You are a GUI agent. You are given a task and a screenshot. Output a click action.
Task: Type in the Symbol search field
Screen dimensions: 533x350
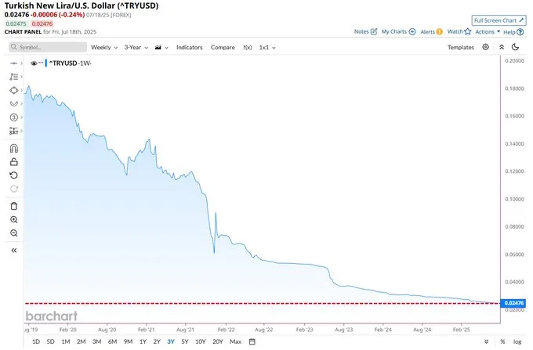(51, 47)
